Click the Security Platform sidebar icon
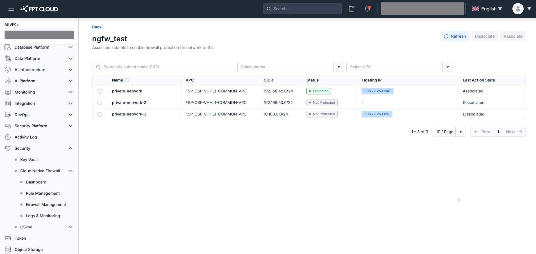This screenshot has width=536, height=254. tap(8, 126)
